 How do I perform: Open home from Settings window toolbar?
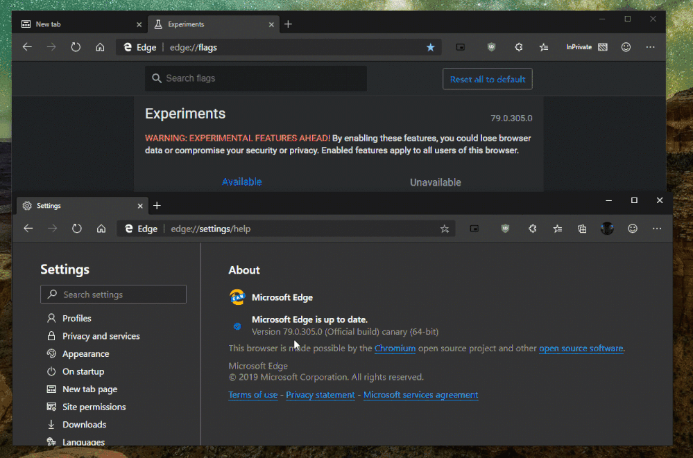(x=101, y=229)
